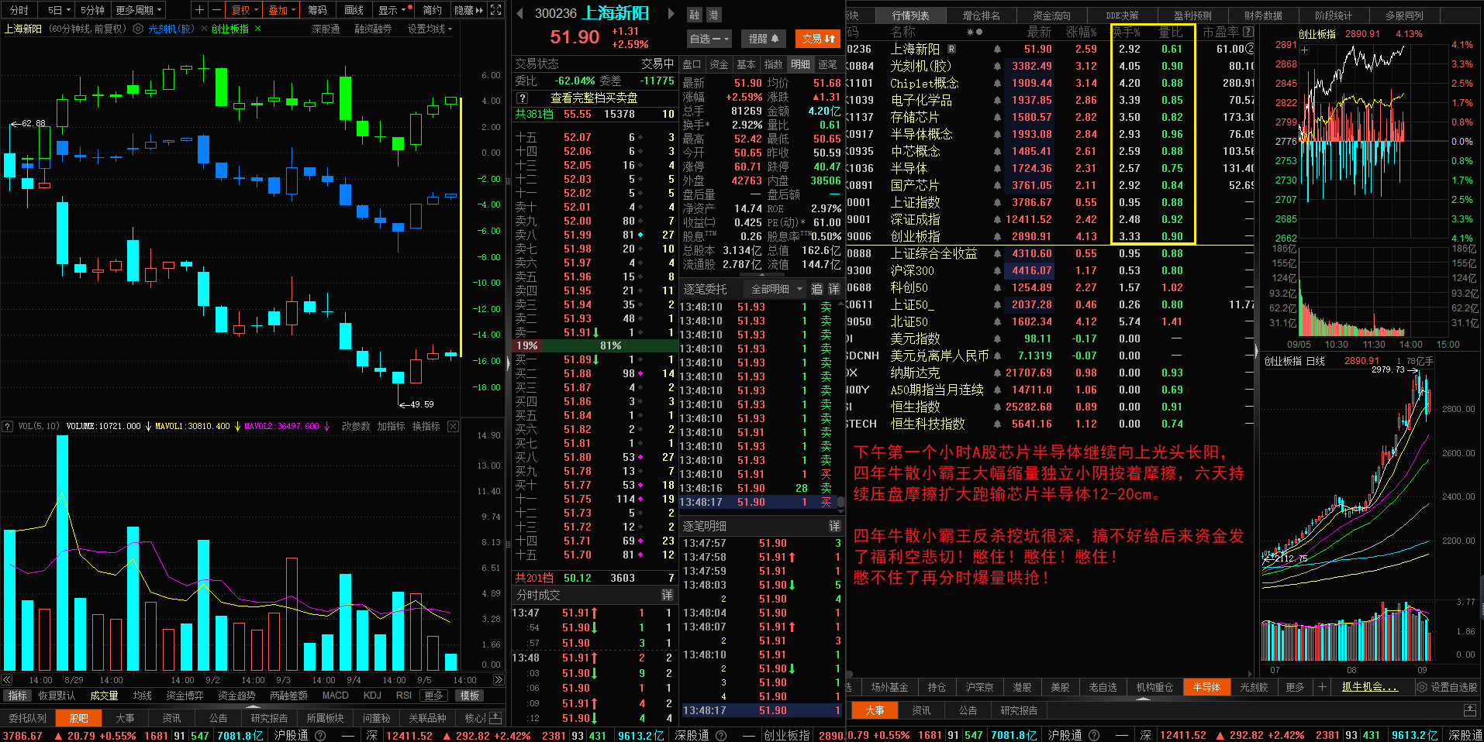Click the 19% / 81% buy-sell ratio bar
Image resolution: width=1484 pixels, height=742 pixels.
(x=594, y=345)
